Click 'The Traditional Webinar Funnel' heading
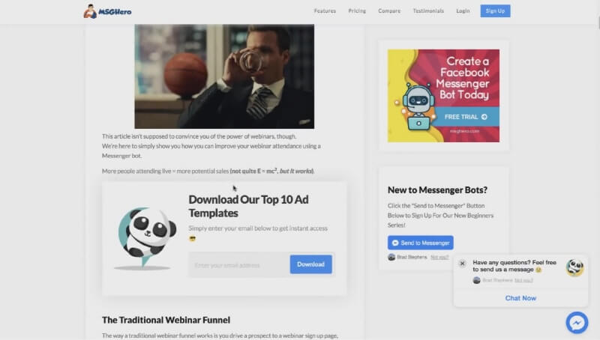 (166, 320)
